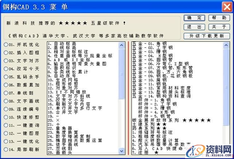This screenshot has width=234, height=159.
Task: Open help with the 帮助 button
Action: pos(219,18)
